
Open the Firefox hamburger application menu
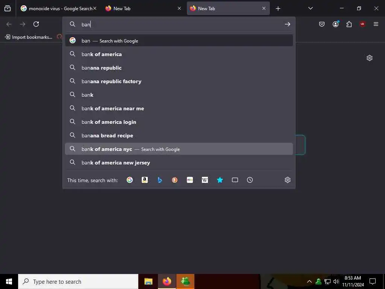pyautogui.click(x=376, y=24)
